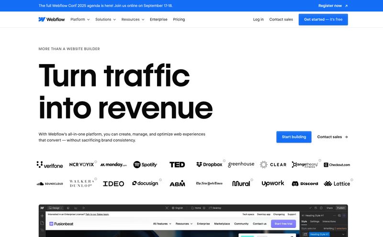Click Contact sales in the top navbar
Image resolution: width=383 pixels, height=237 pixels.
pos(281,19)
